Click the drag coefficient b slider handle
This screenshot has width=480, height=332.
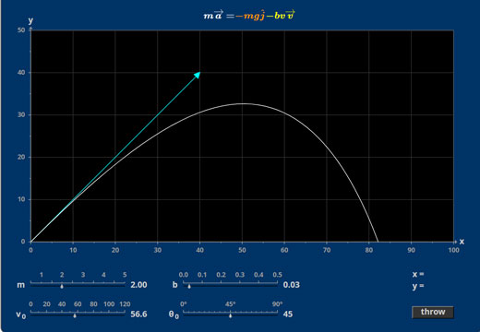click(189, 286)
